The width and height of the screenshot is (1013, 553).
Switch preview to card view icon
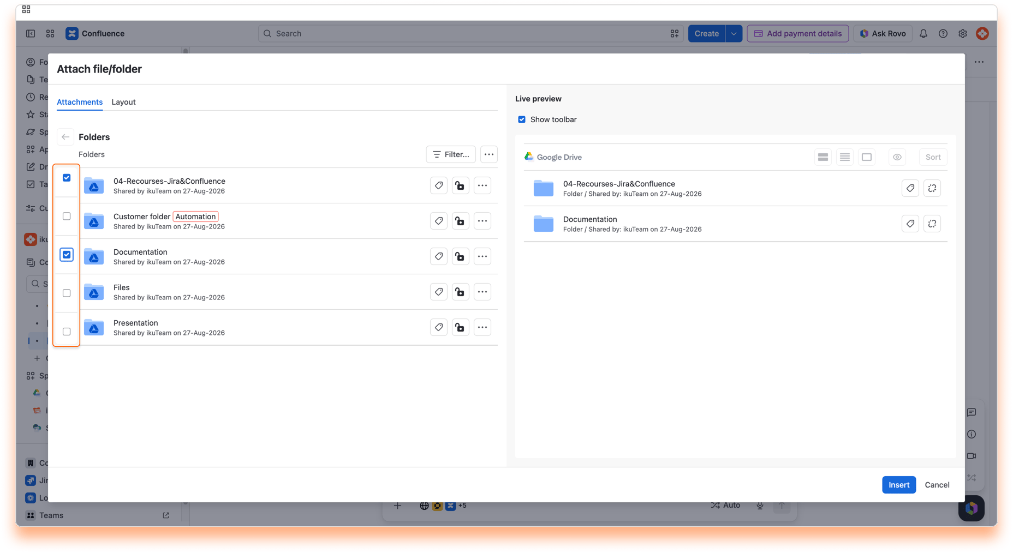tap(867, 157)
